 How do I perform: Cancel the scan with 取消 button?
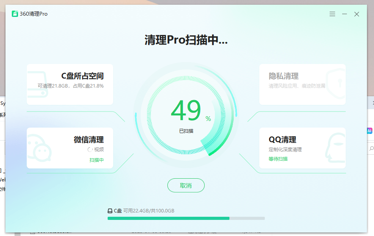tap(186, 185)
